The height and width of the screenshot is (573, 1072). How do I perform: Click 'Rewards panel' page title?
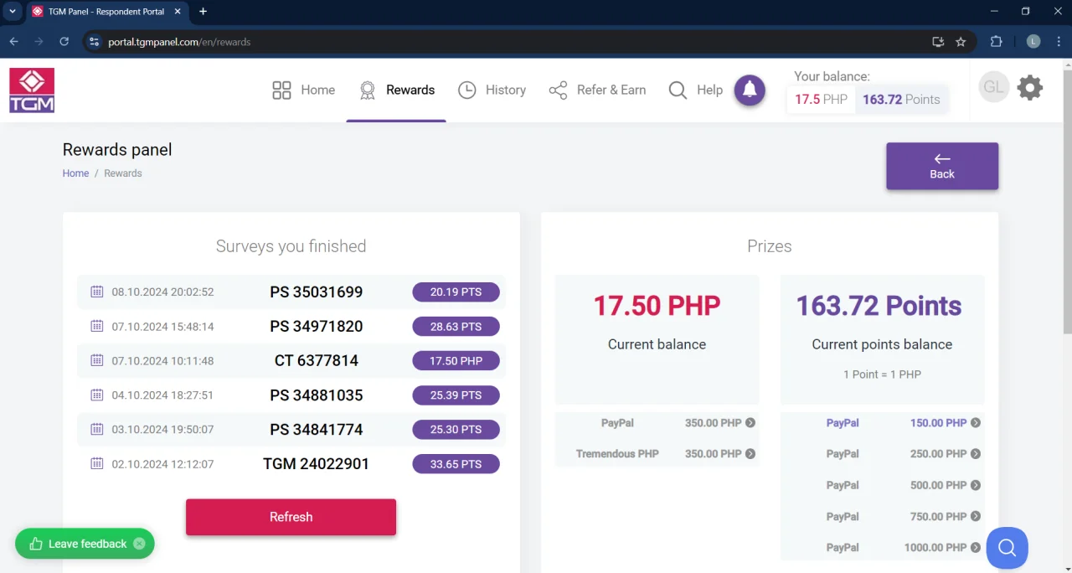pyautogui.click(x=117, y=150)
